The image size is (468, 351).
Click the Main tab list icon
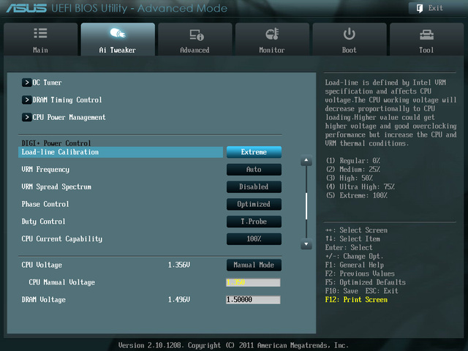(x=40, y=33)
